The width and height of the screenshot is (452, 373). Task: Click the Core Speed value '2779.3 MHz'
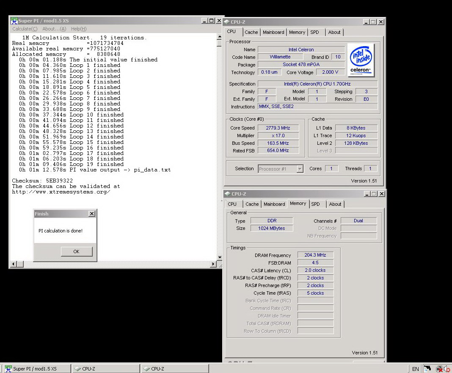278,128
